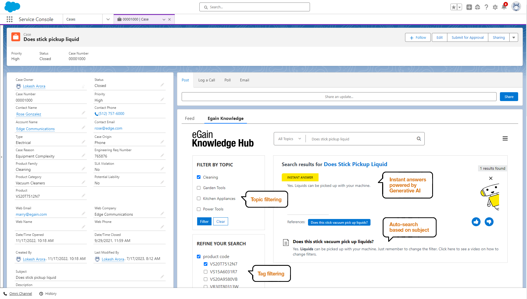
Task: Give thumbs down to the instant answer
Action: 489,222
